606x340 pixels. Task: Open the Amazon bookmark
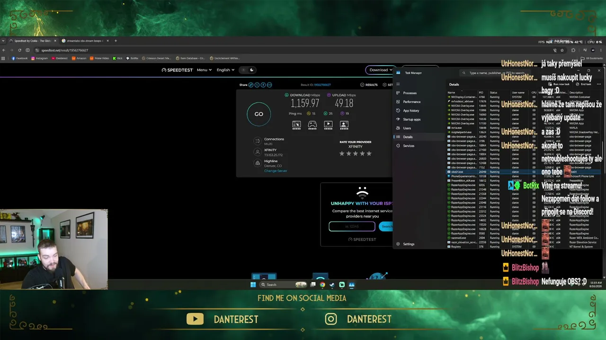[79, 59]
